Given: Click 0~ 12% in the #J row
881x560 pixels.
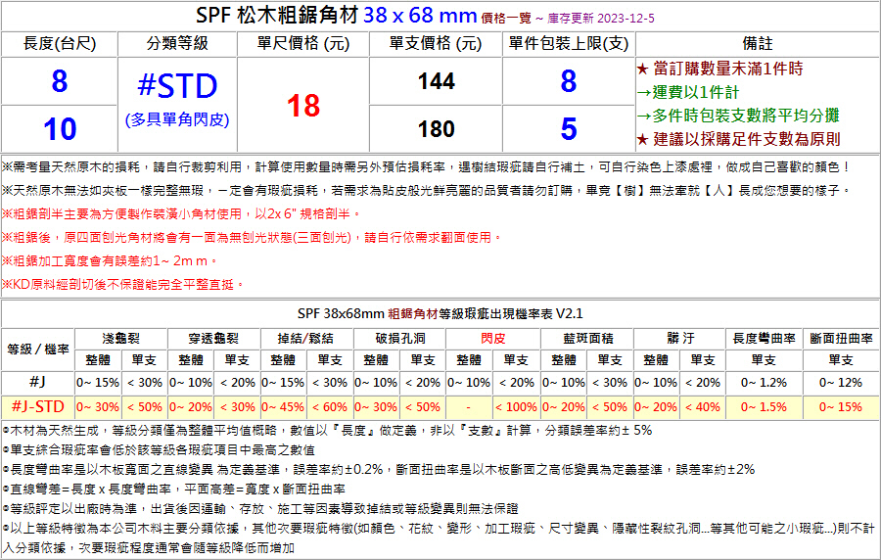Looking at the screenshot, I should coord(841,383).
